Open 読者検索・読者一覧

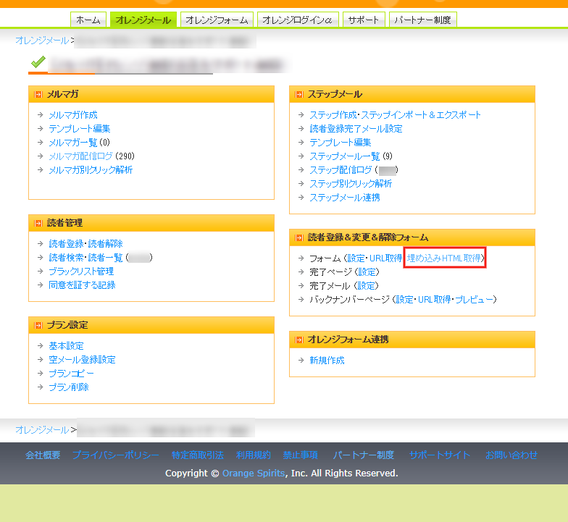point(85,258)
